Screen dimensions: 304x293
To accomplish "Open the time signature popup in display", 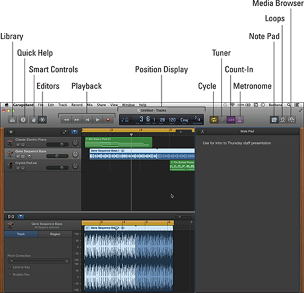I will pyautogui.click(x=198, y=119).
